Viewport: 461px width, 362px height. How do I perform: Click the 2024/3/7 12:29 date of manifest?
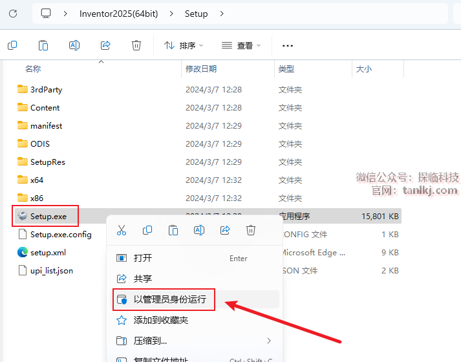[213, 126]
